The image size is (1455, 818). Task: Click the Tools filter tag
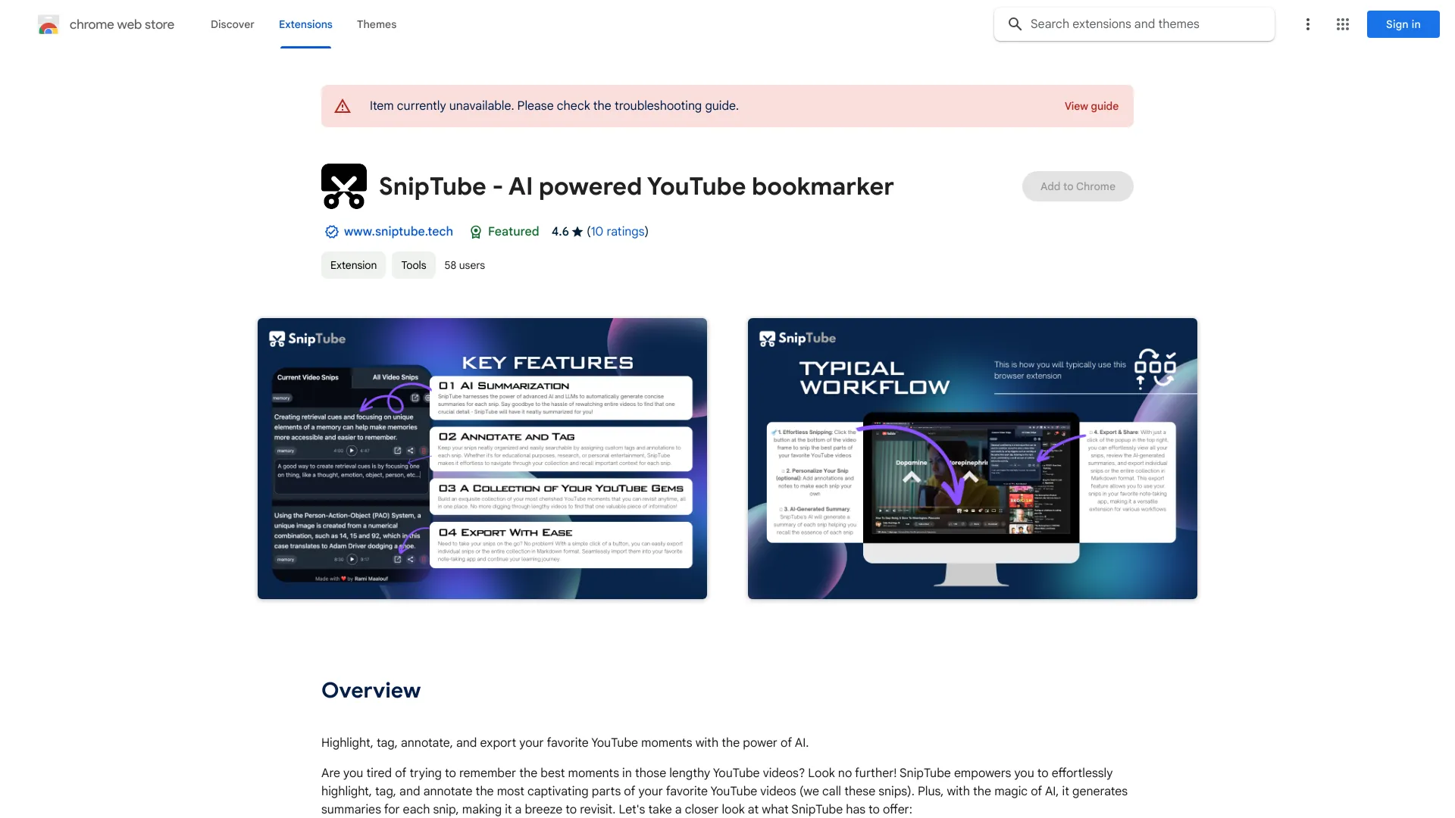tap(414, 266)
